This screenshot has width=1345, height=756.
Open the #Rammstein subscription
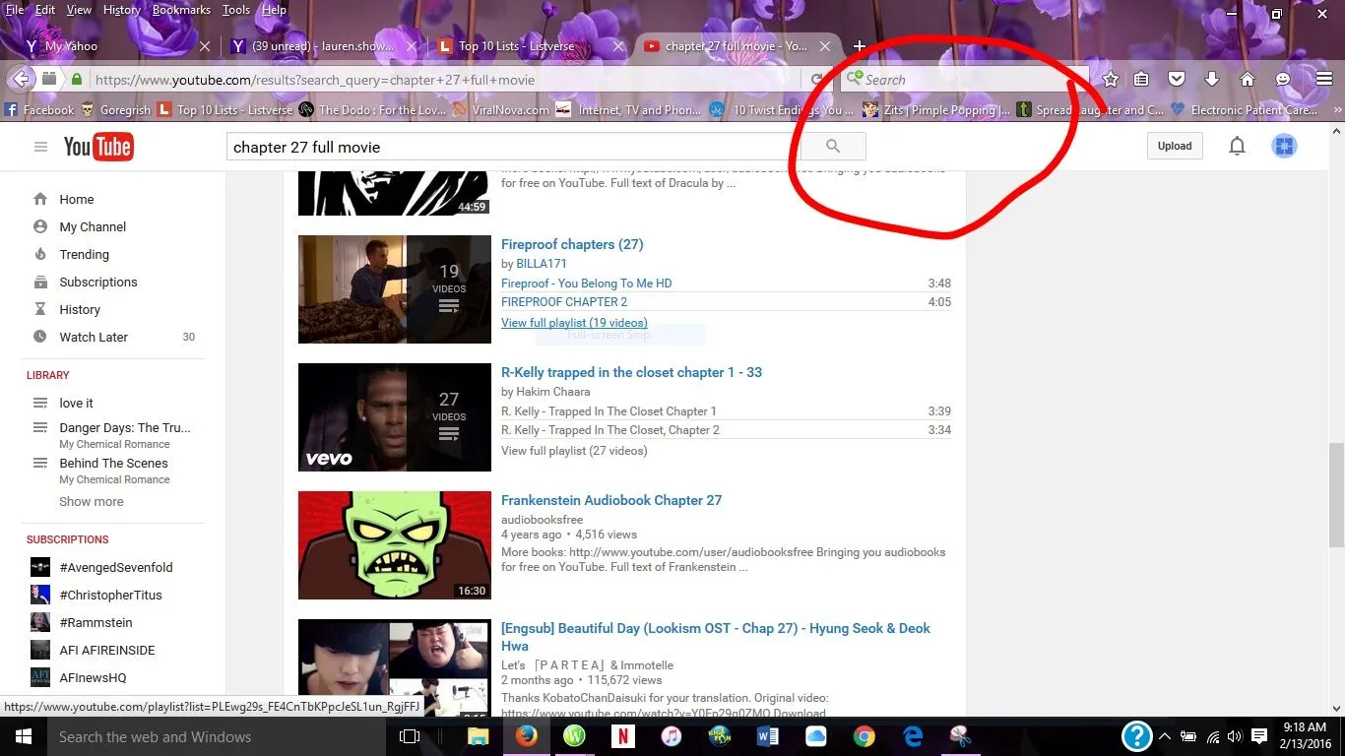coord(96,622)
